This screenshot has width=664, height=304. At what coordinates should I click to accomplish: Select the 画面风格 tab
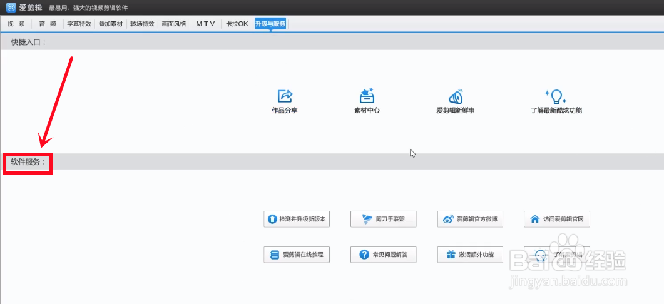click(173, 24)
